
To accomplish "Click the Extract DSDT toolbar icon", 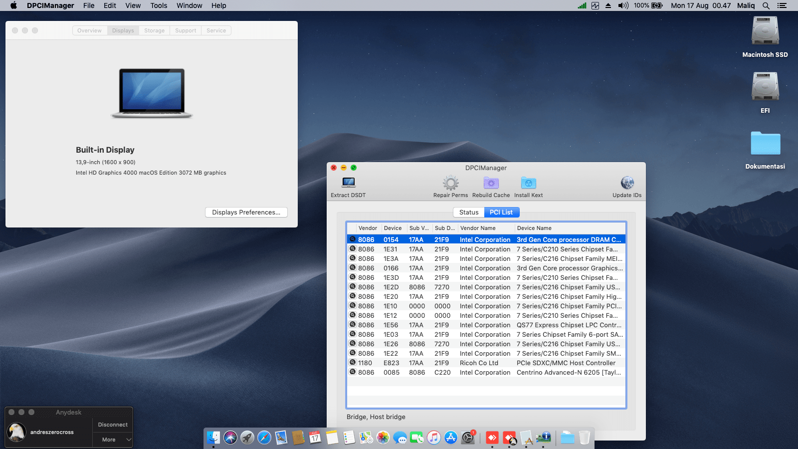I will pyautogui.click(x=349, y=183).
